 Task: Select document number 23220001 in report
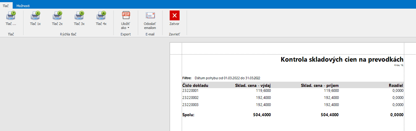[x=190, y=91]
